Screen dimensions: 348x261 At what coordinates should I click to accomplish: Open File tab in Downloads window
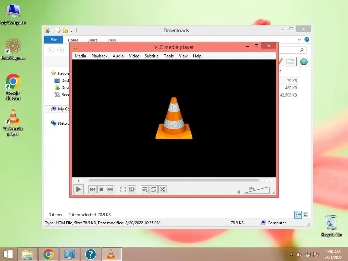coord(54,40)
